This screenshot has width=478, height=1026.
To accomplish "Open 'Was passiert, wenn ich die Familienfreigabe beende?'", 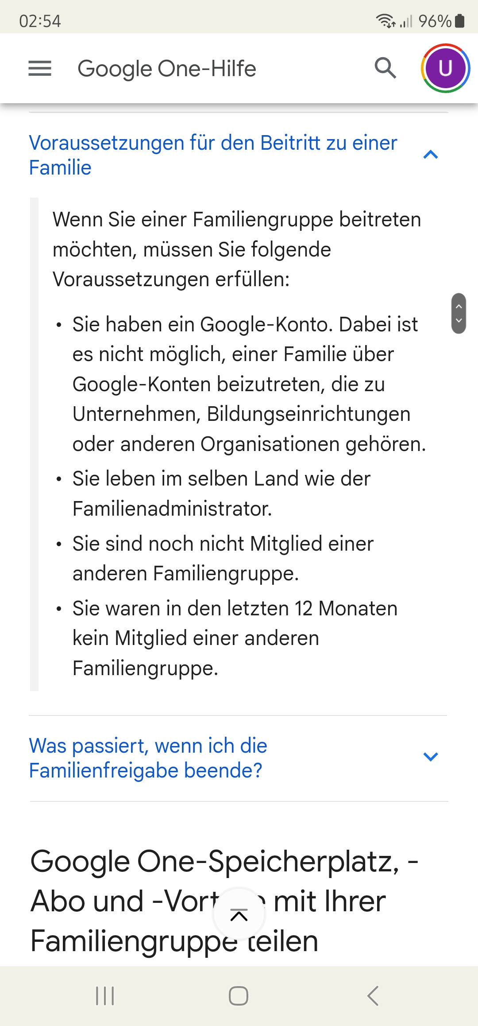I will click(148, 758).
